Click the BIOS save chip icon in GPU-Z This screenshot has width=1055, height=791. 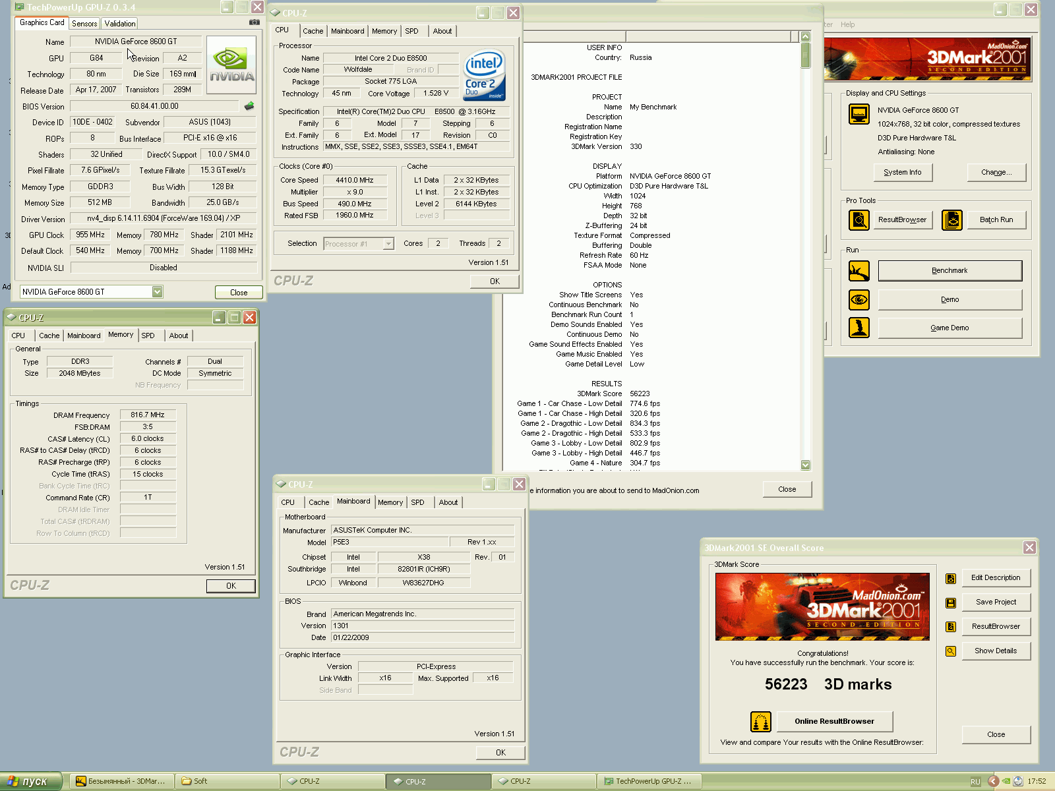[x=249, y=105]
